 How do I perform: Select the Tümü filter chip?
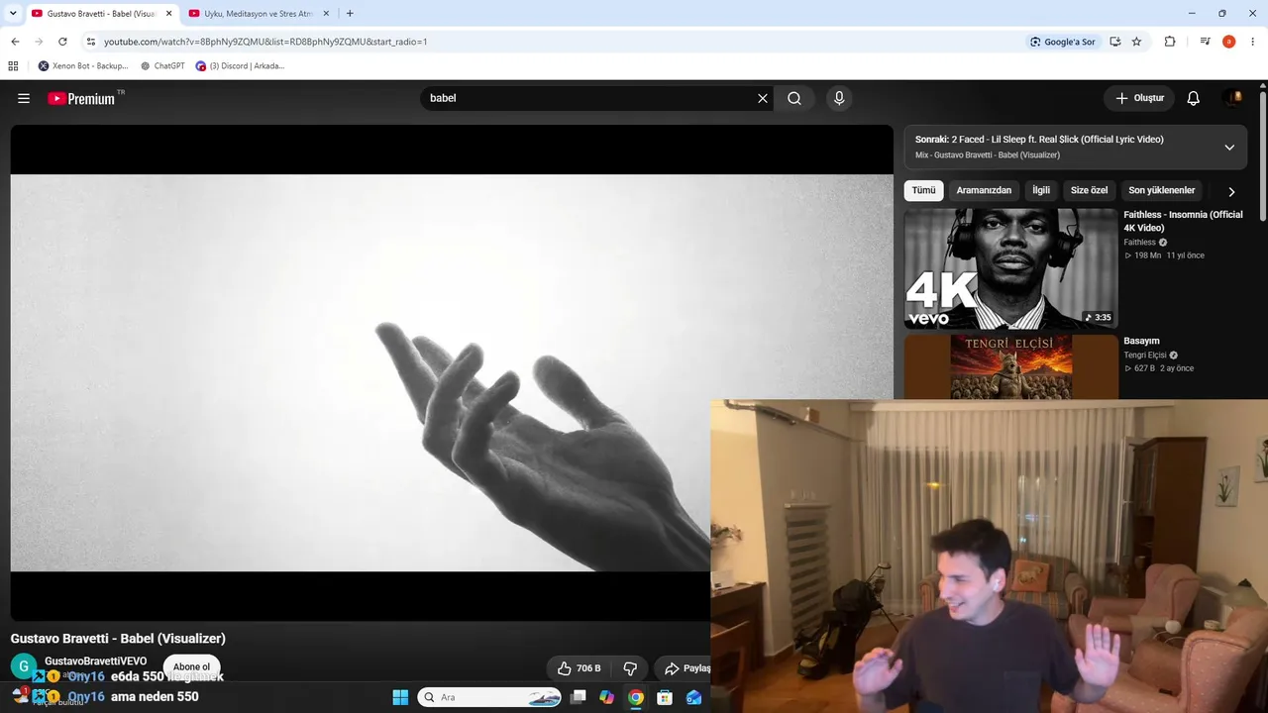click(x=923, y=190)
